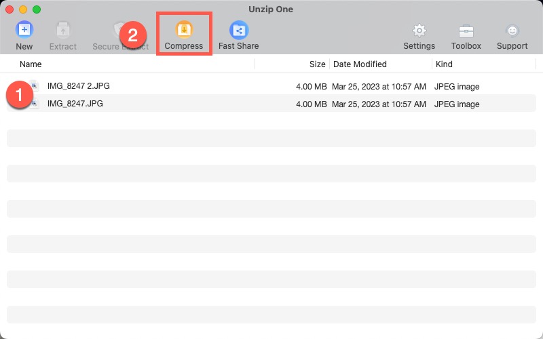Minimize the window with the yellow button
This screenshot has height=339, width=543.
23,9
